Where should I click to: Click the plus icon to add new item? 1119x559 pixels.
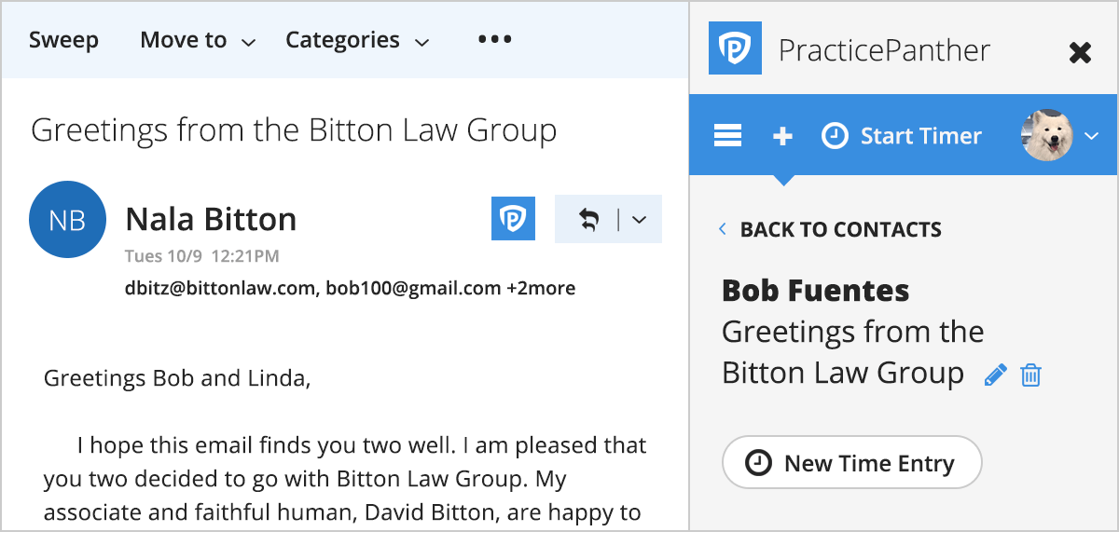click(783, 136)
